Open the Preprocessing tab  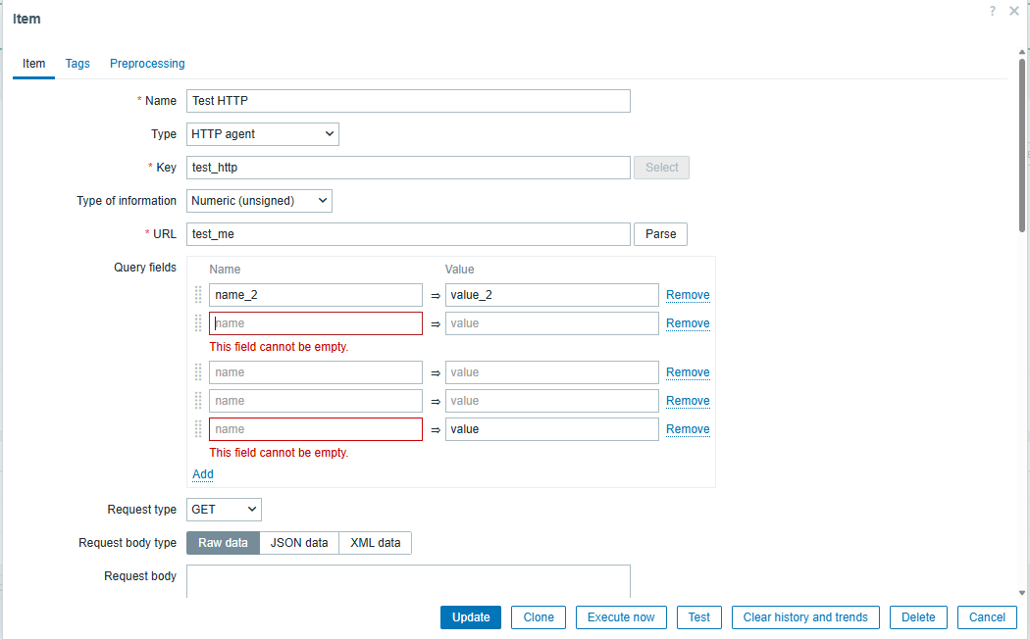(147, 64)
